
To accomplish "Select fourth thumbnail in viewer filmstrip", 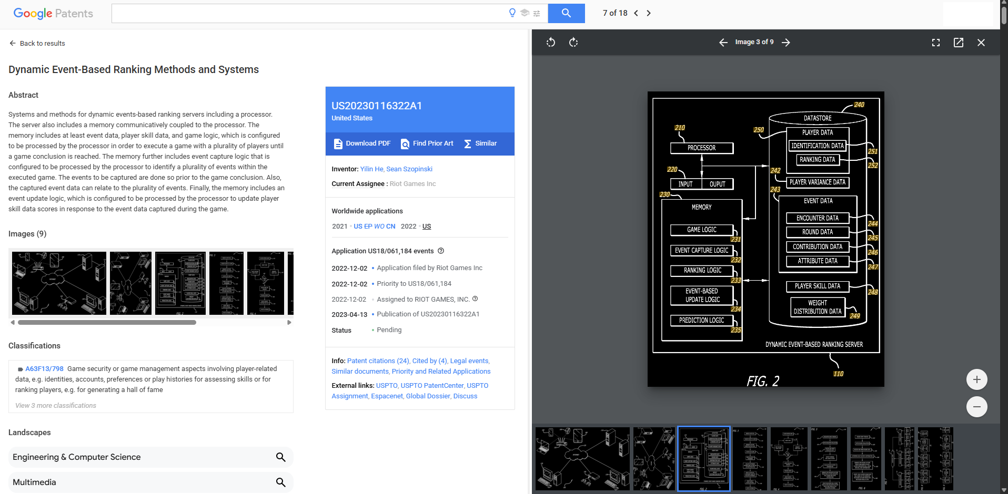I will click(750, 459).
